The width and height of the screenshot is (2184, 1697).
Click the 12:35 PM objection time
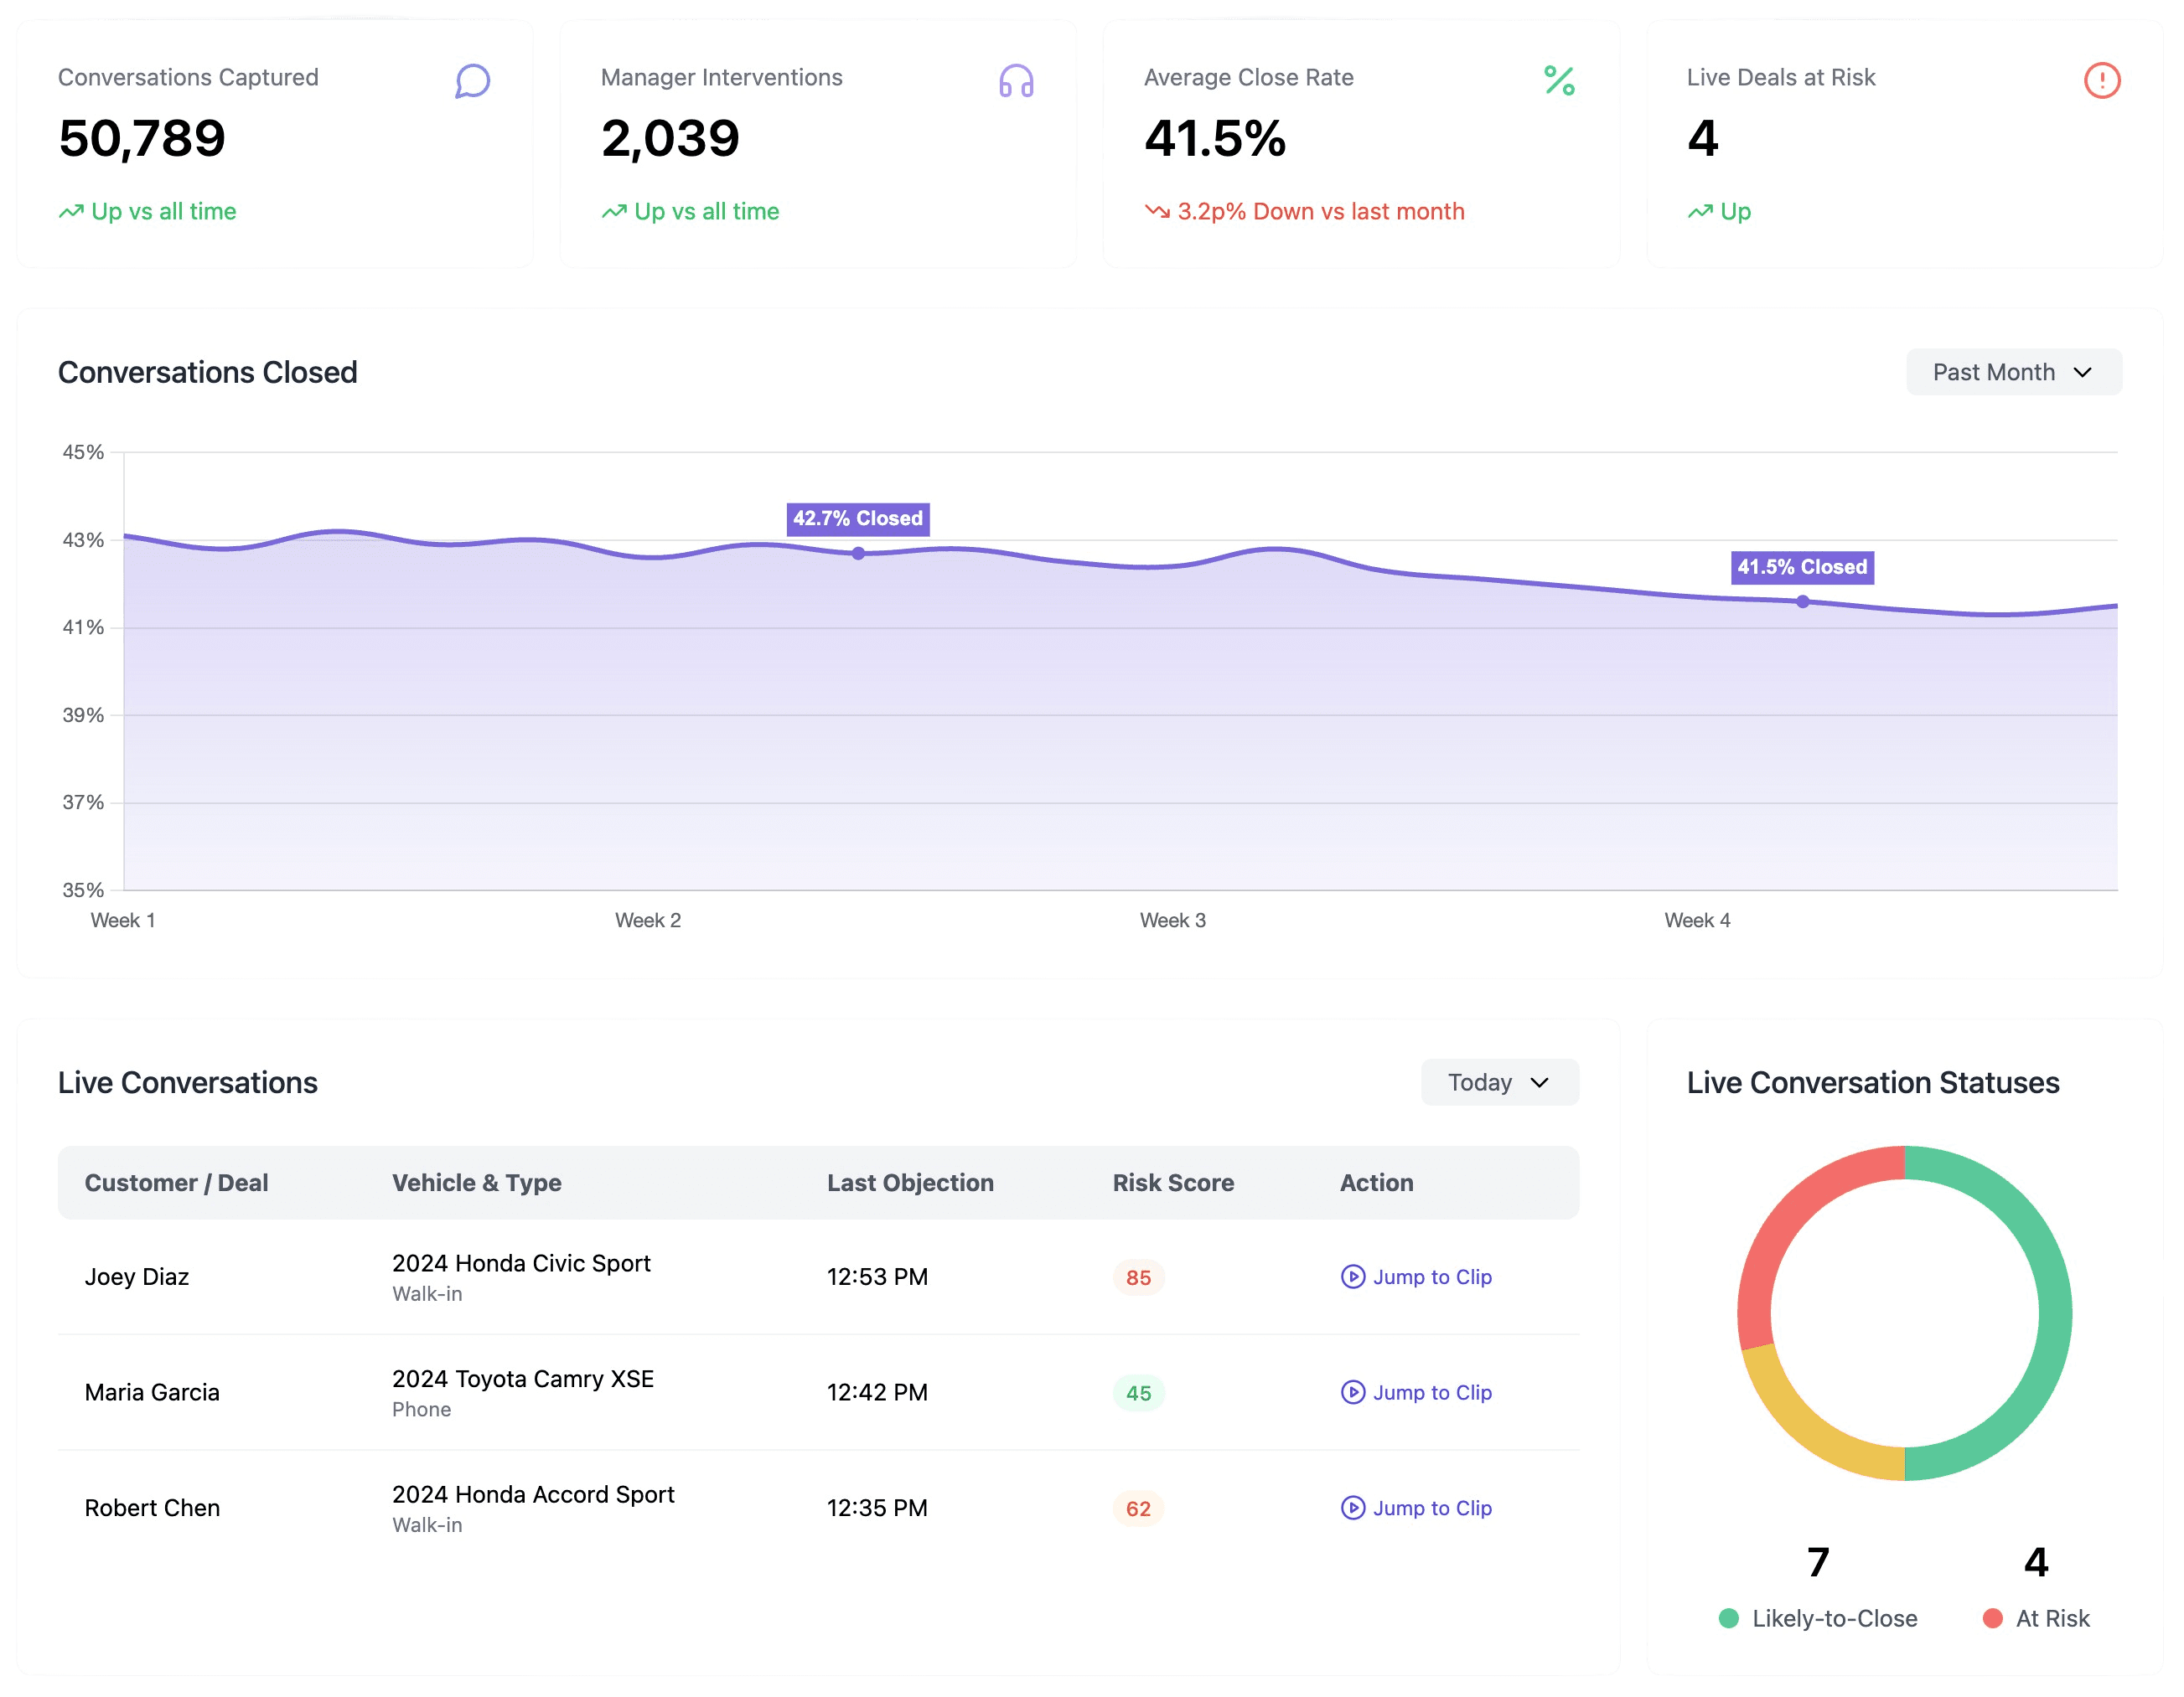pyautogui.click(x=877, y=1509)
